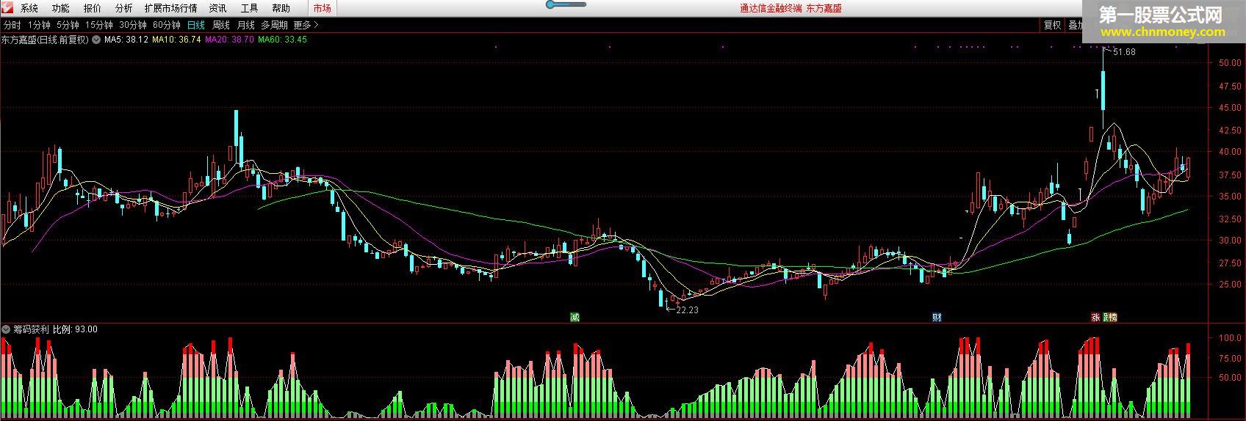The width and height of the screenshot is (1246, 421).
Task: Open the 帮助 menu
Action: coord(281,8)
